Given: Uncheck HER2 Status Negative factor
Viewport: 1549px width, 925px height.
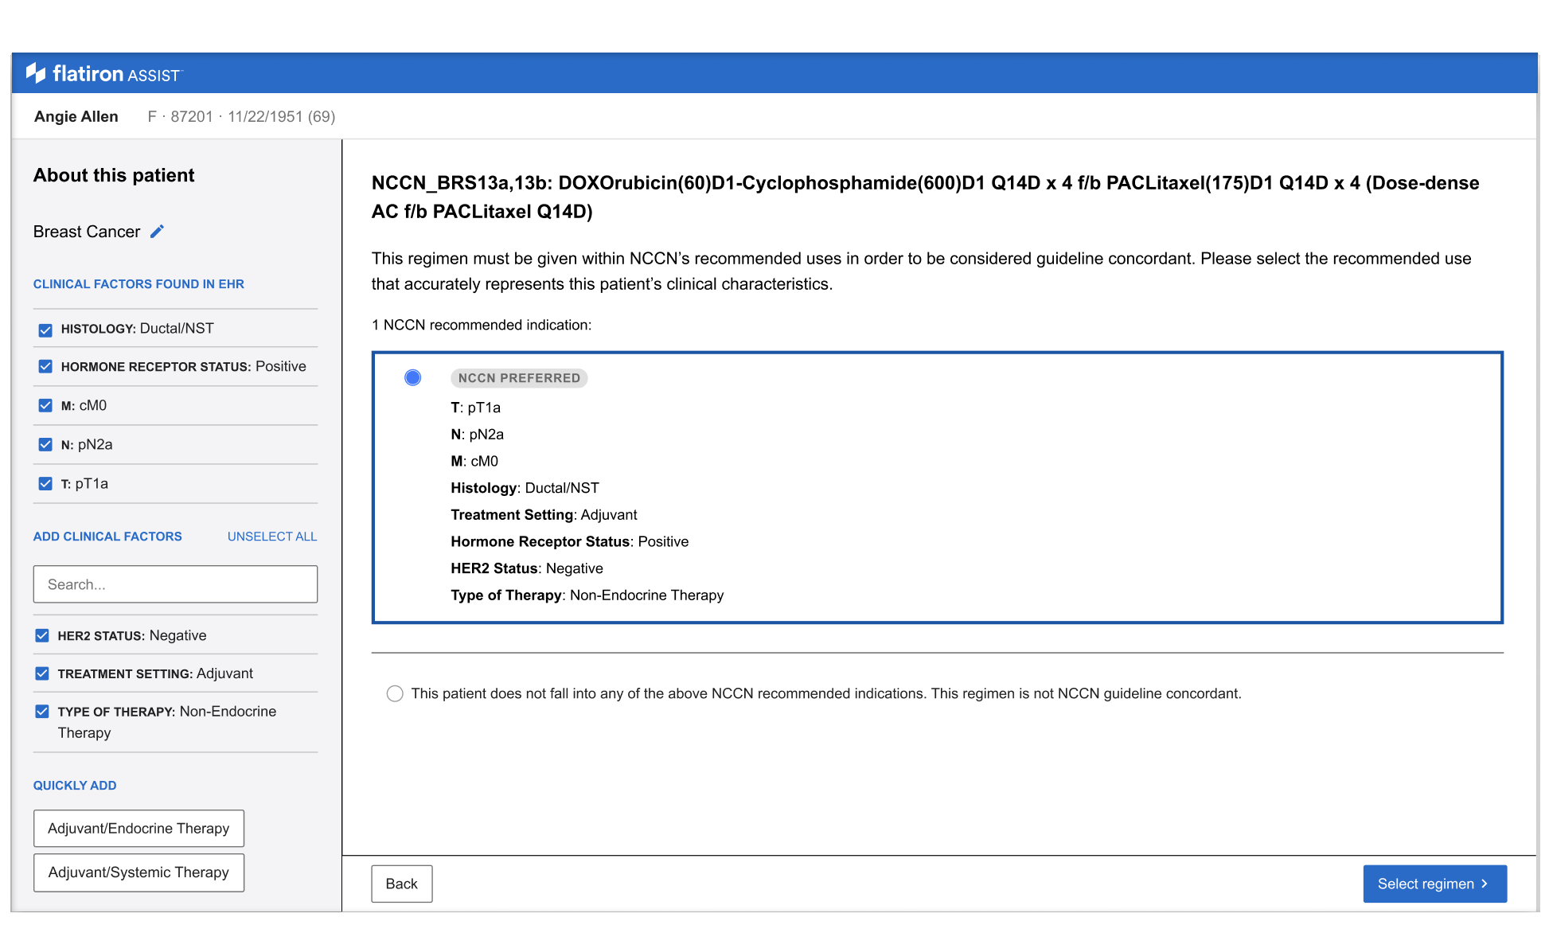Looking at the screenshot, I should (42, 635).
